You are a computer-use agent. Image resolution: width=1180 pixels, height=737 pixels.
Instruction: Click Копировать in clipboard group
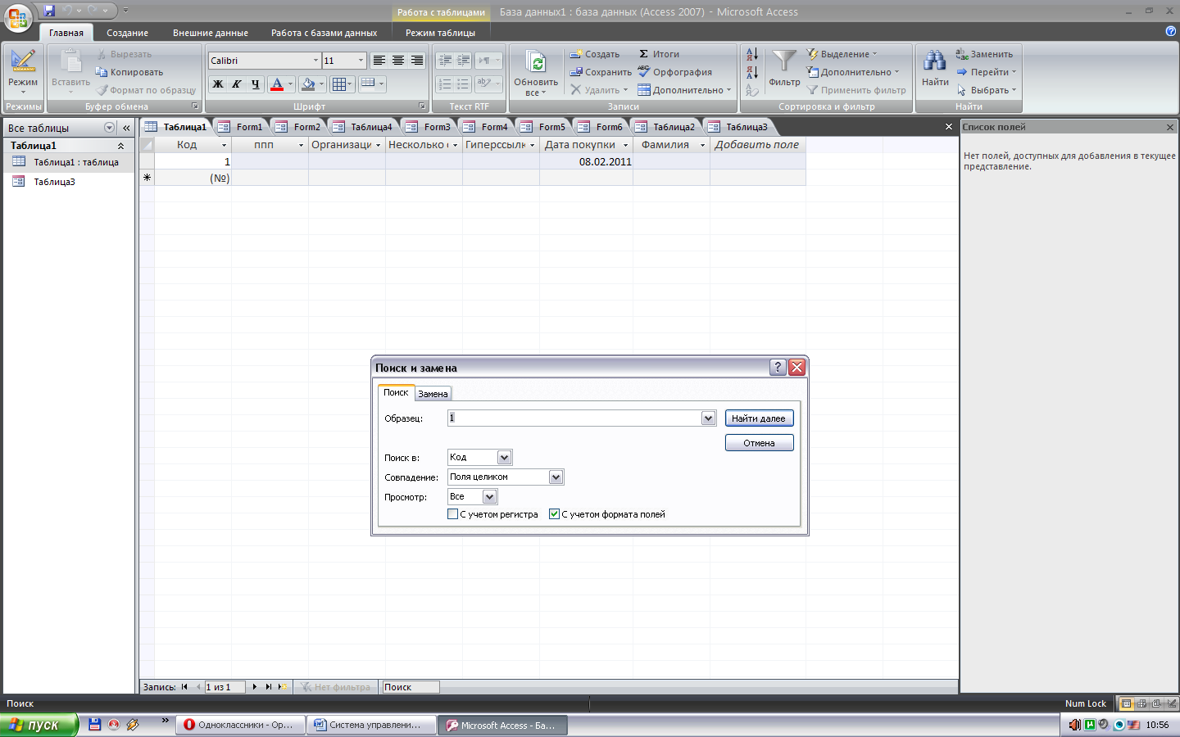click(x=129, y=72)
